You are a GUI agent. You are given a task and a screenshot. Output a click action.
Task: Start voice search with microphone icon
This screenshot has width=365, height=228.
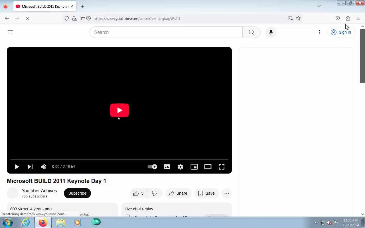(271, 32)
